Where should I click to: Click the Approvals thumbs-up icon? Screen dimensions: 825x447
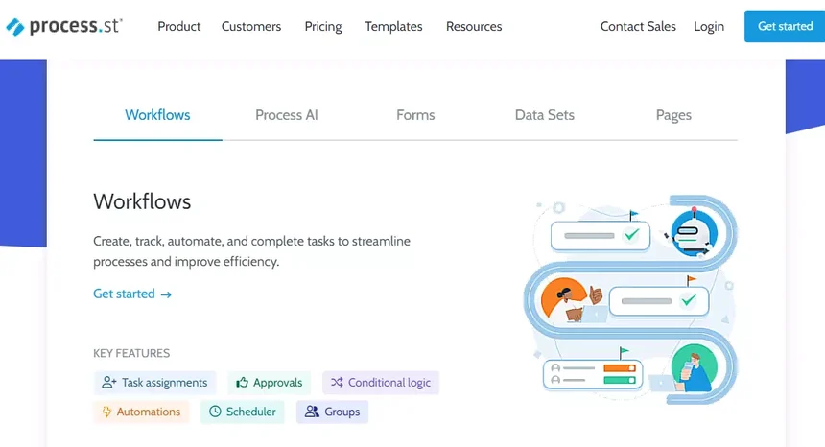click(243, 383)
